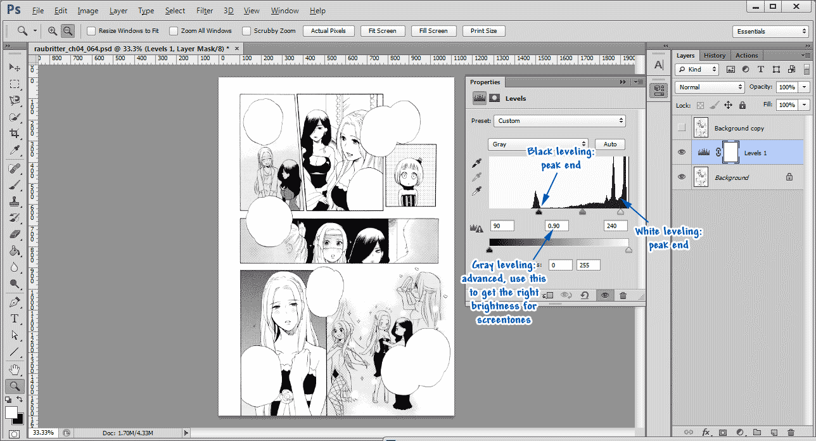This screenshot has width=816, height=441.
Task: Delete the Levels adjustment via trash icon
Action: pyautogui.click(x=623, y=295)
